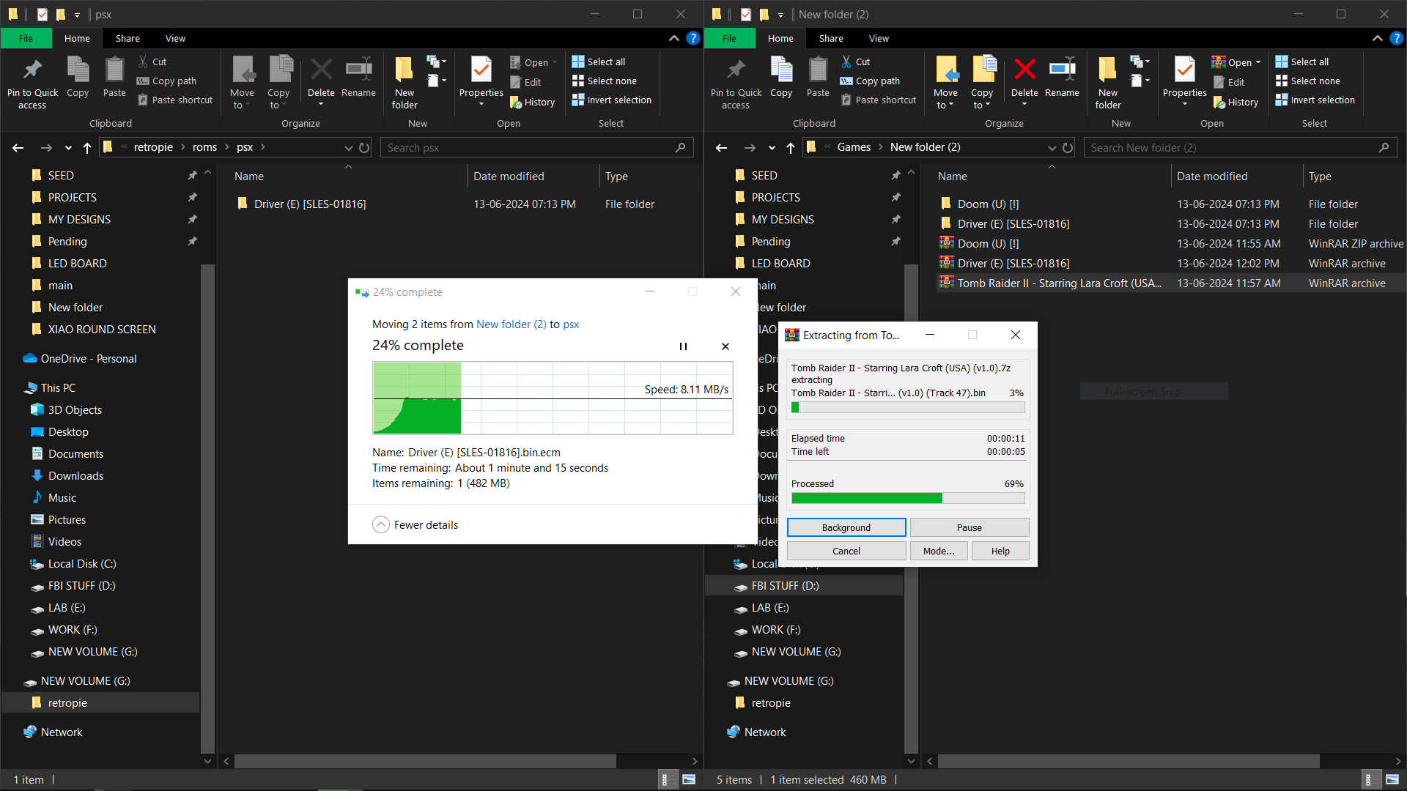Click refresh icon in psx address bar
Image resolution: width=1407 pixels, height=791 pixels.
tap(364, 148)
